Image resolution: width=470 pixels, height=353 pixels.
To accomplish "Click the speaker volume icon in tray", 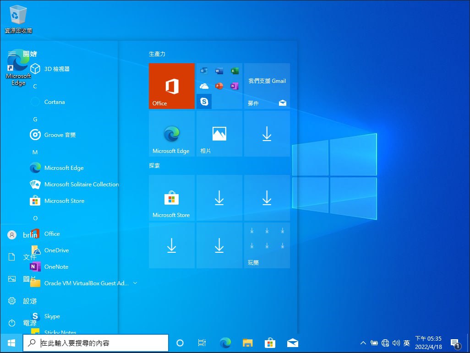I will pyautogui.click(x=396, y=343).
